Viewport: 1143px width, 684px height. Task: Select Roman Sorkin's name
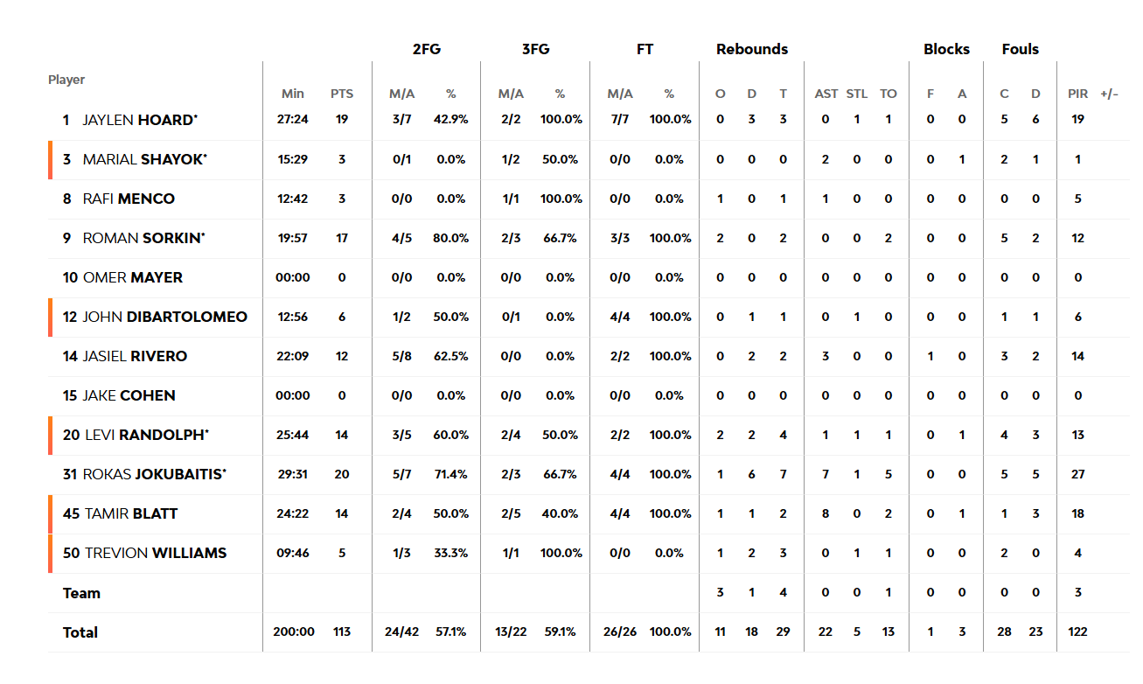click(x=144, y=238)
